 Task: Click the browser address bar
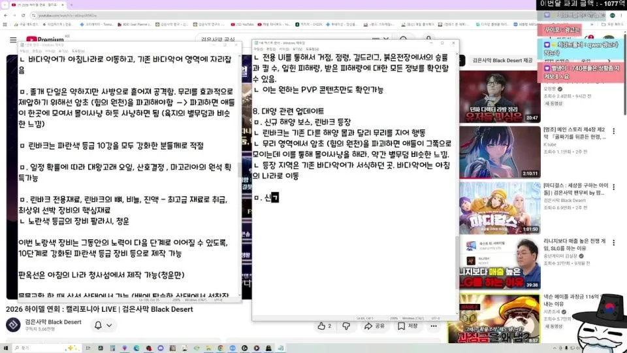pos(280,15)
